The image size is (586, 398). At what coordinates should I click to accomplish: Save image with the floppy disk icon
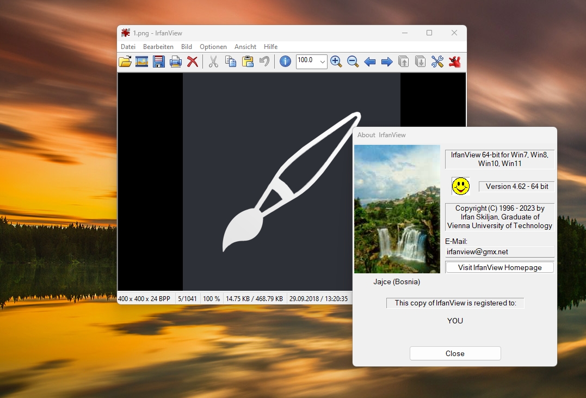pyautogui.click(x=159, y=62)
